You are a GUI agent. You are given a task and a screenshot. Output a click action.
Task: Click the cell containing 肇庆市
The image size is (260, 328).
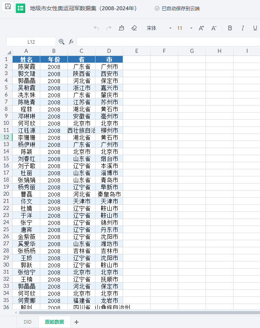109,95
